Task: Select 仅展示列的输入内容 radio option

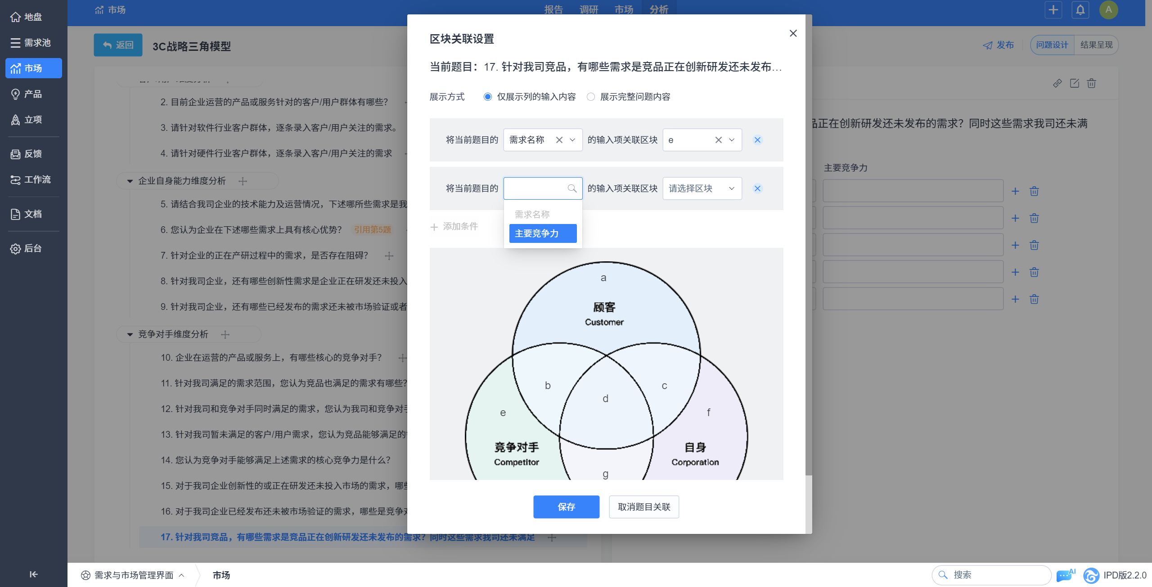Action: [487, 97]
